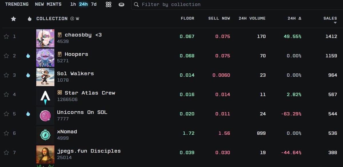Favorite the Sol Walkers collection star

(x=6, y=75)
